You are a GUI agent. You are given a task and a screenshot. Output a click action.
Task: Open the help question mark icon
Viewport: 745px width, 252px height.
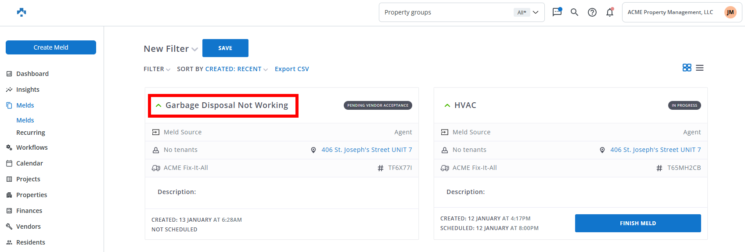pyautogui.click(x=592, y=12)
